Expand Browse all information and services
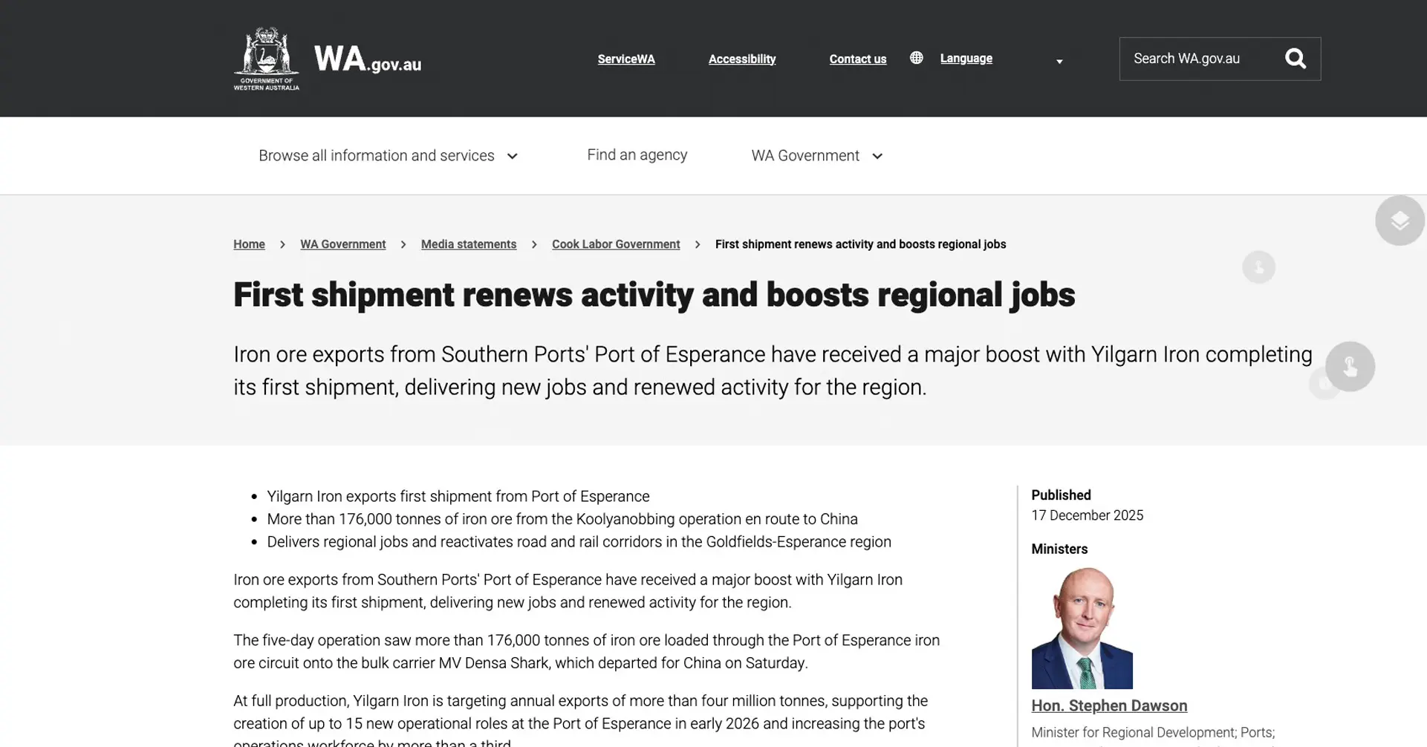The width and height of the screenshot is (1427, 747). [388, 156]
